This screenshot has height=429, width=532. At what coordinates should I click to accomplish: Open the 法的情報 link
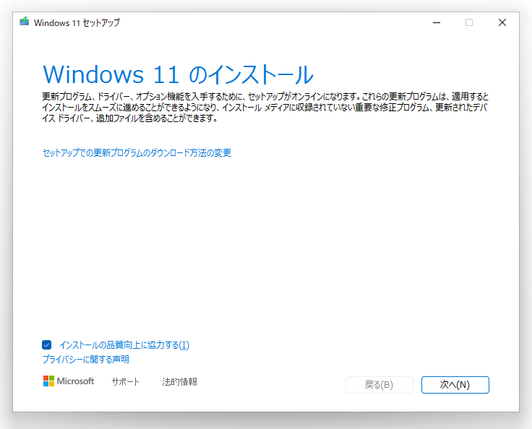(x=179, y=381)
